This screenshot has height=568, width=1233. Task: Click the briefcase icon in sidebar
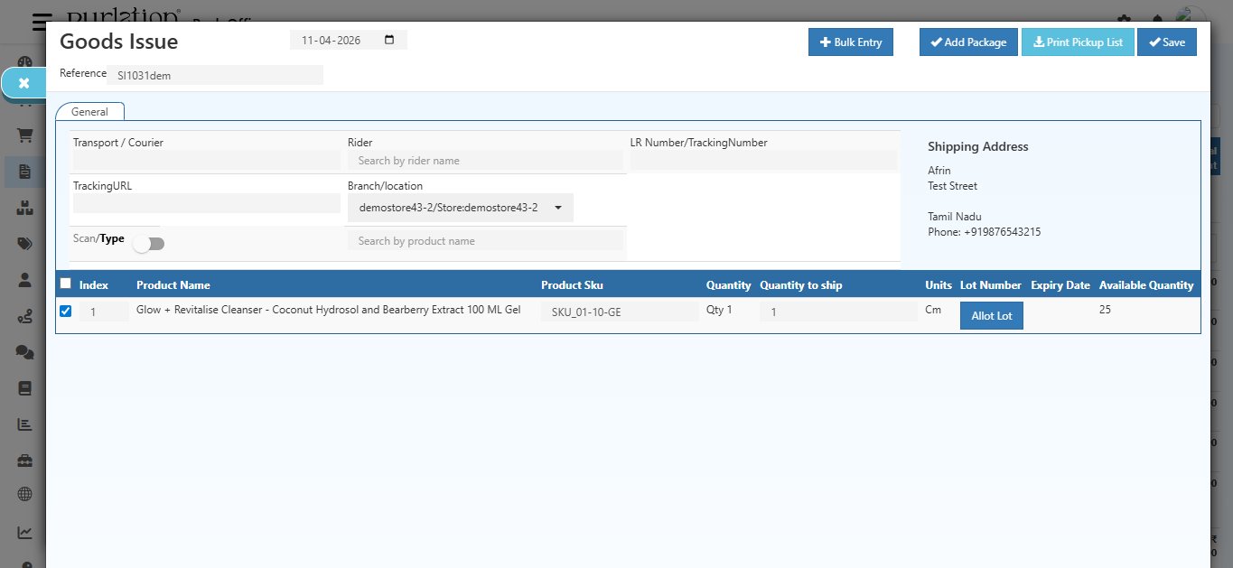point(24,460)
